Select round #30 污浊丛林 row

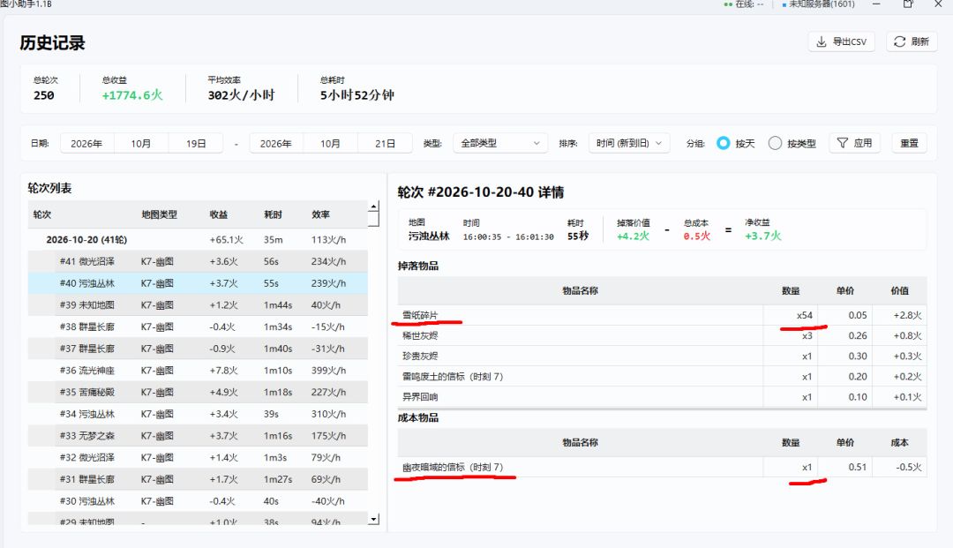coord(198,501)
